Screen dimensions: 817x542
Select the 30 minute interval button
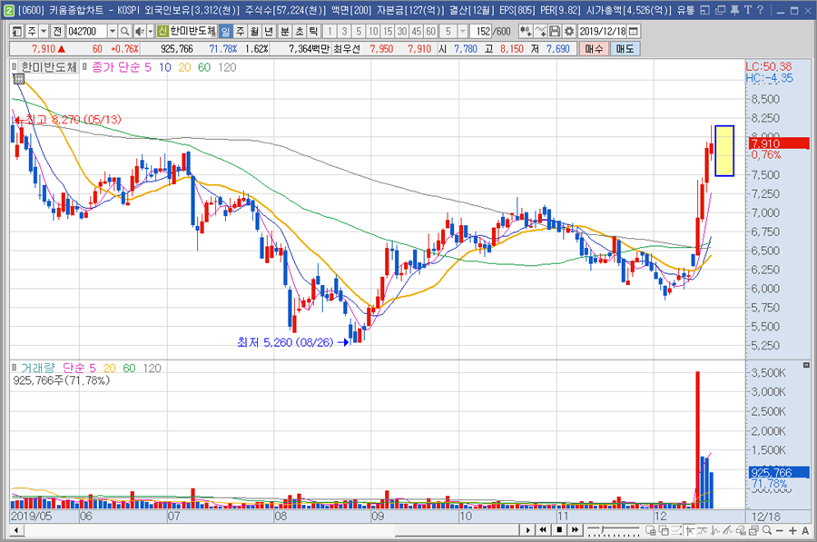pyautogui.click(x=402, y=31)
